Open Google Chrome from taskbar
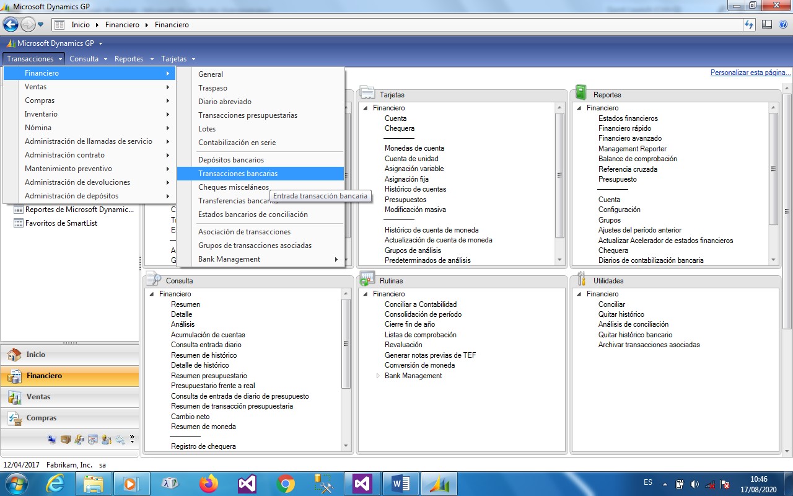 click(x=286, y=483)
